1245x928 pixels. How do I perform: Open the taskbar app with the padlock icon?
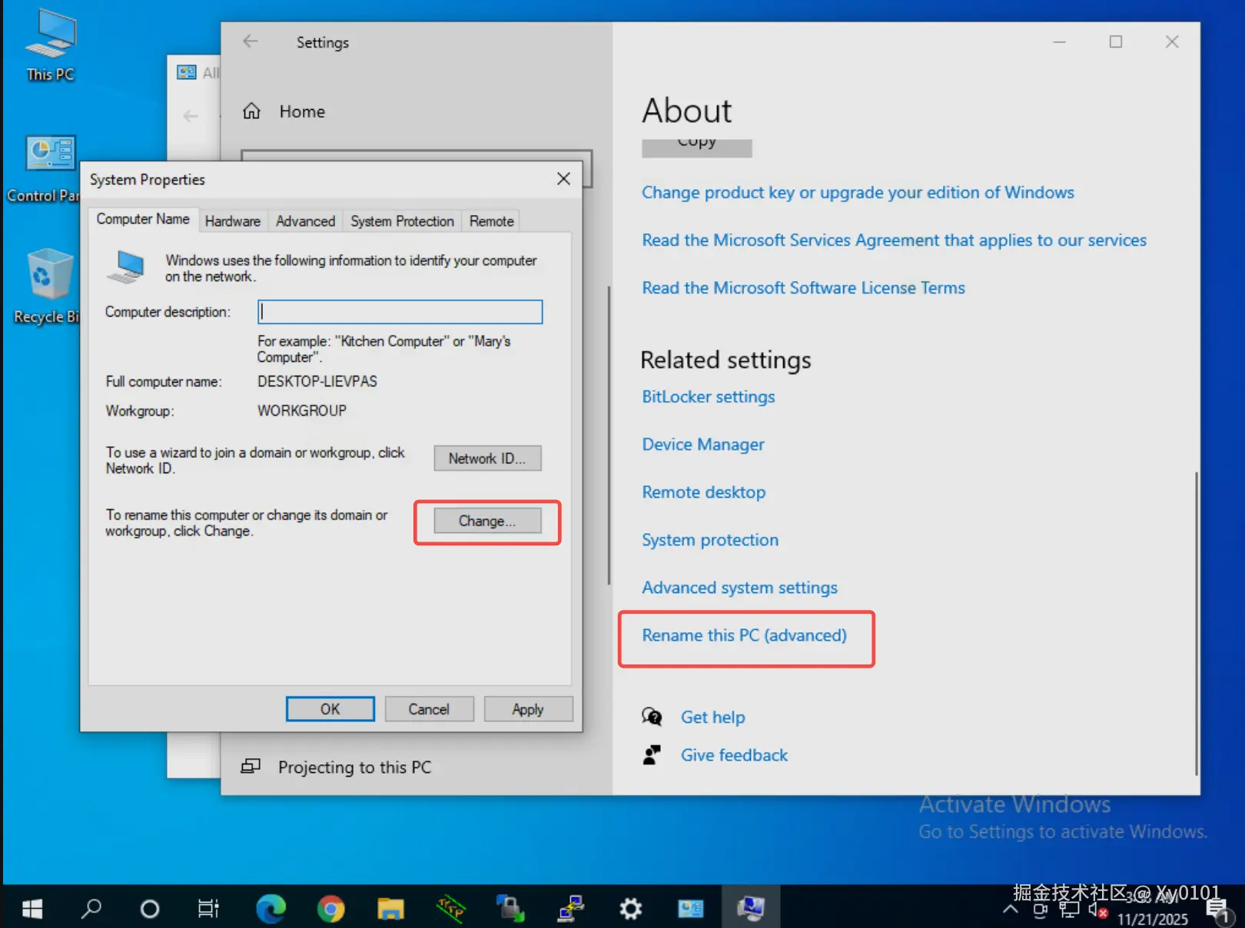point(510,910)
